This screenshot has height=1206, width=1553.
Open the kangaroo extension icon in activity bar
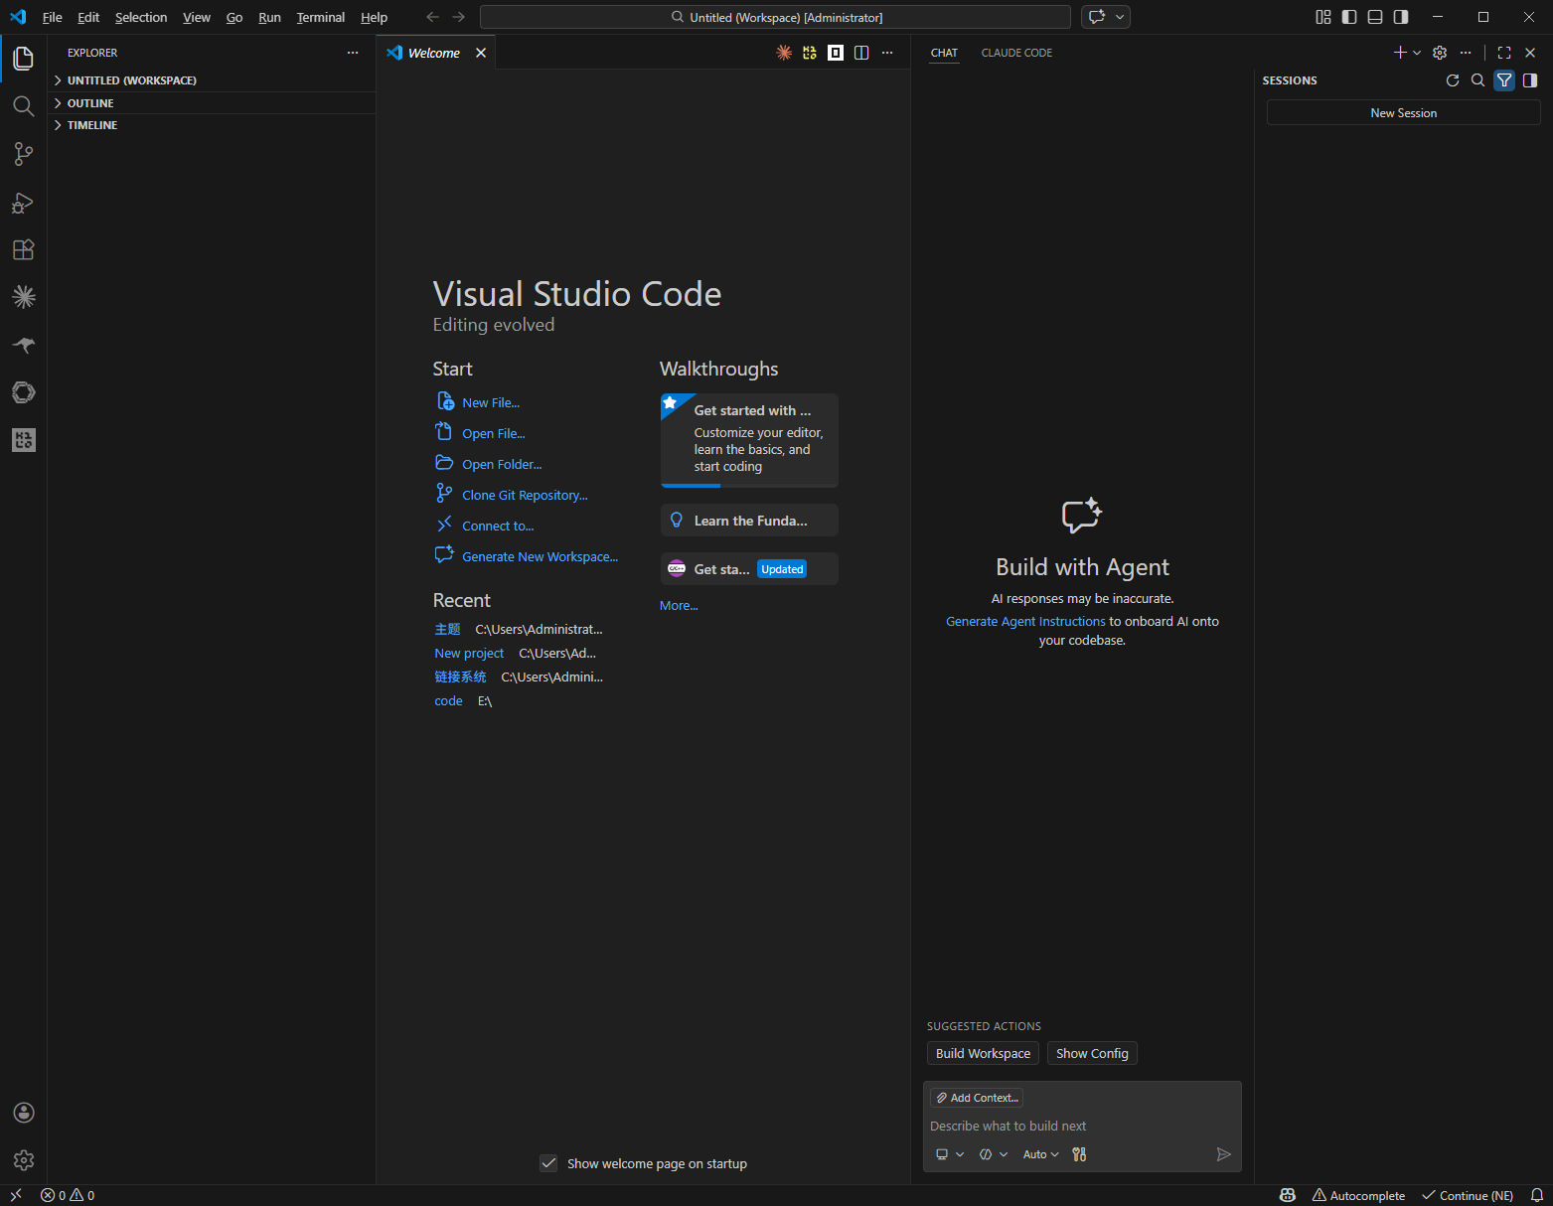tap(24, 345)
